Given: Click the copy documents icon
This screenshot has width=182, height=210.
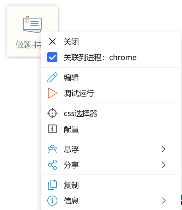Looking at the screenshot, I should pyautogui.click(x=52, y=185).
